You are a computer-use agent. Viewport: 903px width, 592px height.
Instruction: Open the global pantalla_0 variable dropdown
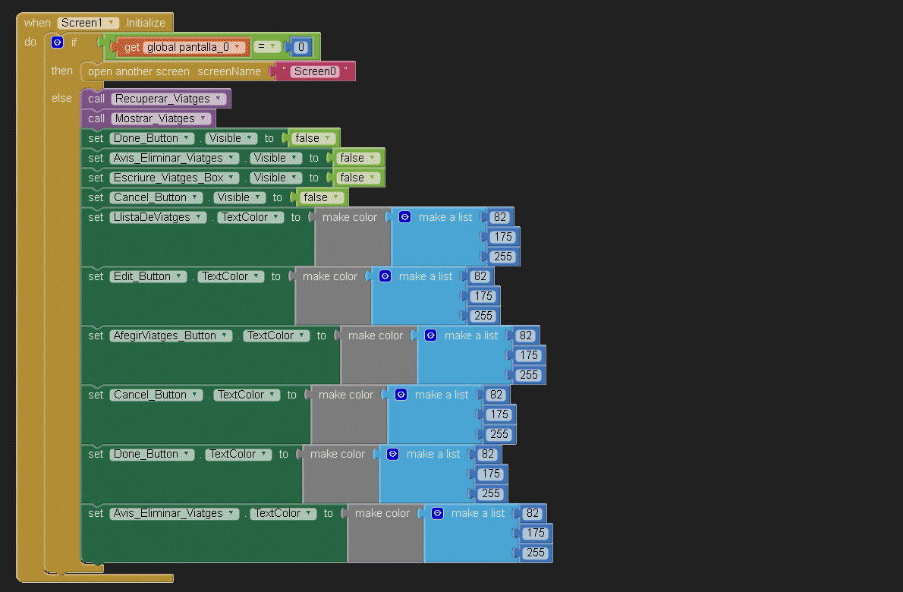point(238,47)
